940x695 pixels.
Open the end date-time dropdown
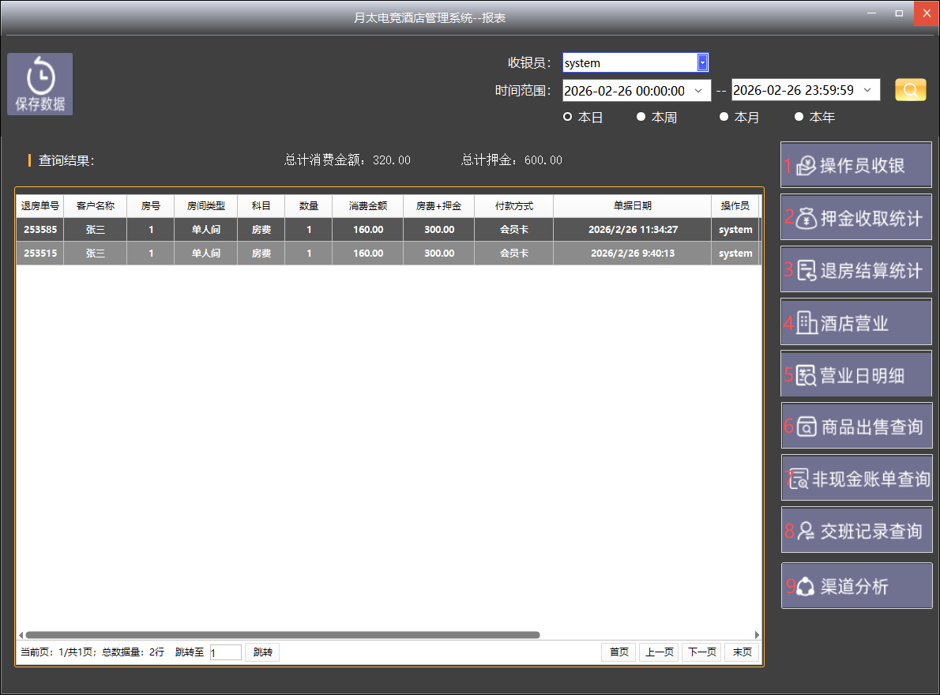click(867, 91)
